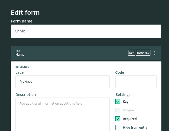169x131 pixels.
Task: Click the Edit form heading
Action: pos(25,13)
